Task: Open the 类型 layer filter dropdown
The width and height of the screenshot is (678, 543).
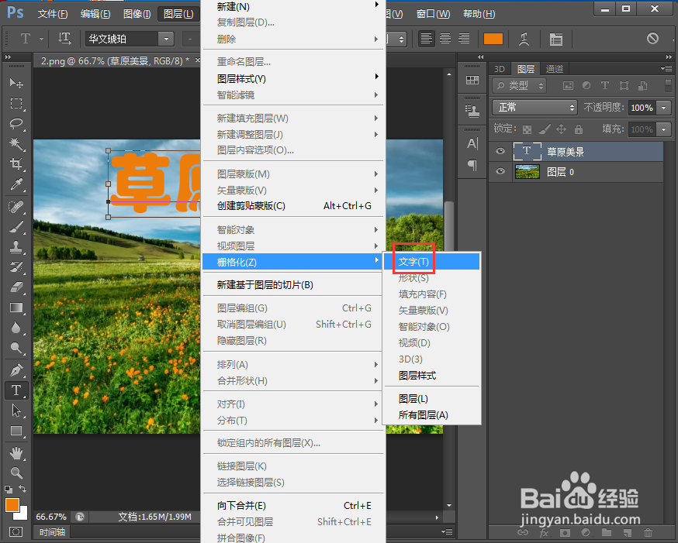Action: click(518, 85)
